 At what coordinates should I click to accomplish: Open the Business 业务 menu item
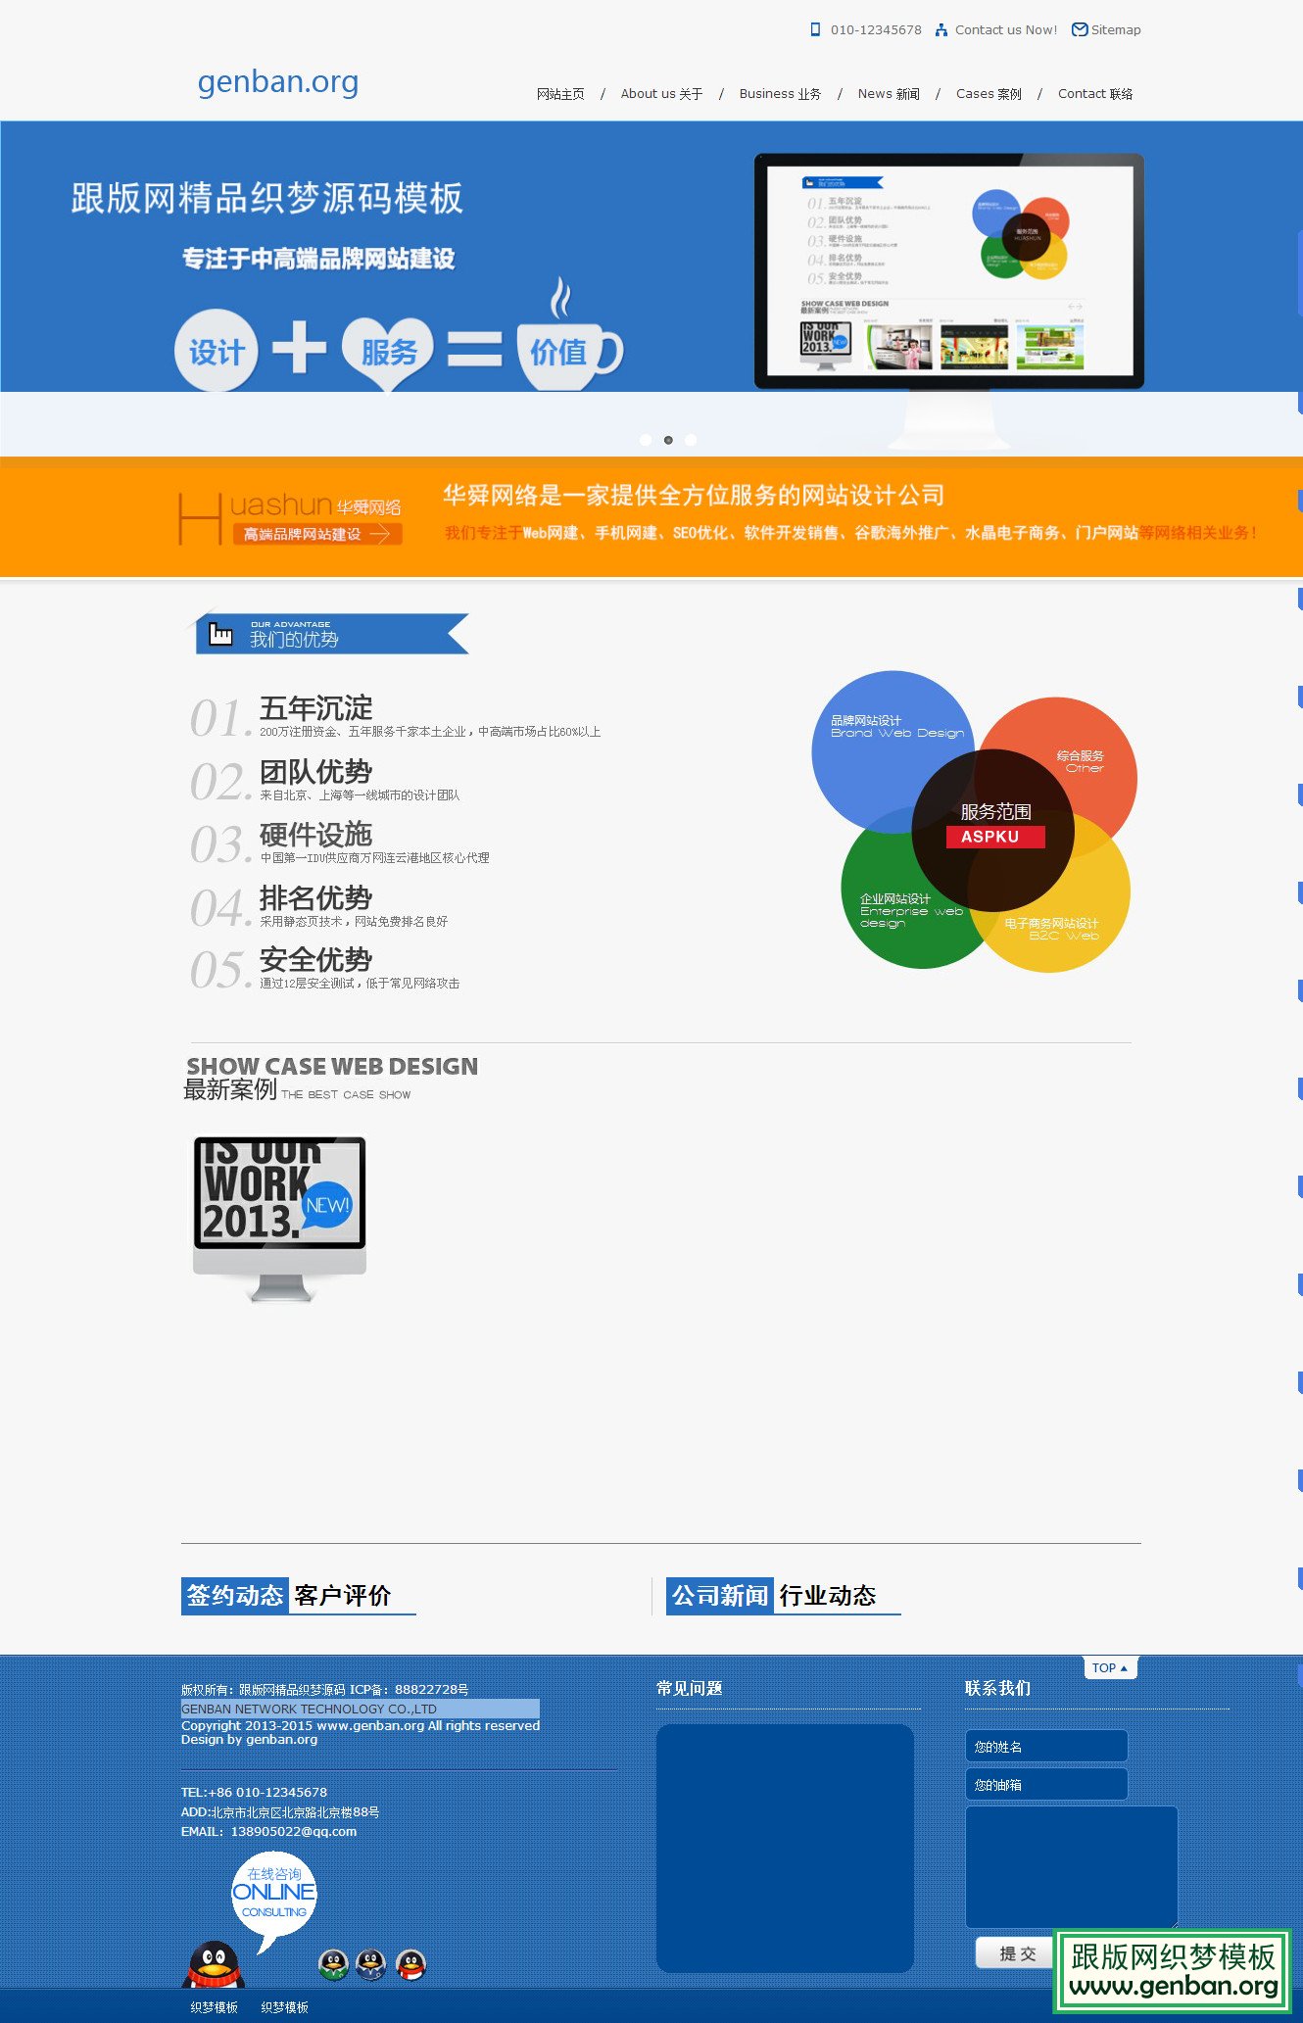click(780, 94)
